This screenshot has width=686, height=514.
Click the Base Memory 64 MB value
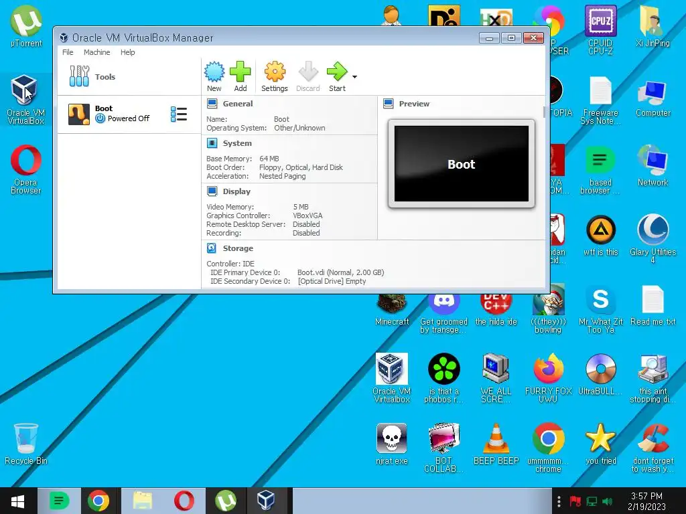click(x=269, y=159)
